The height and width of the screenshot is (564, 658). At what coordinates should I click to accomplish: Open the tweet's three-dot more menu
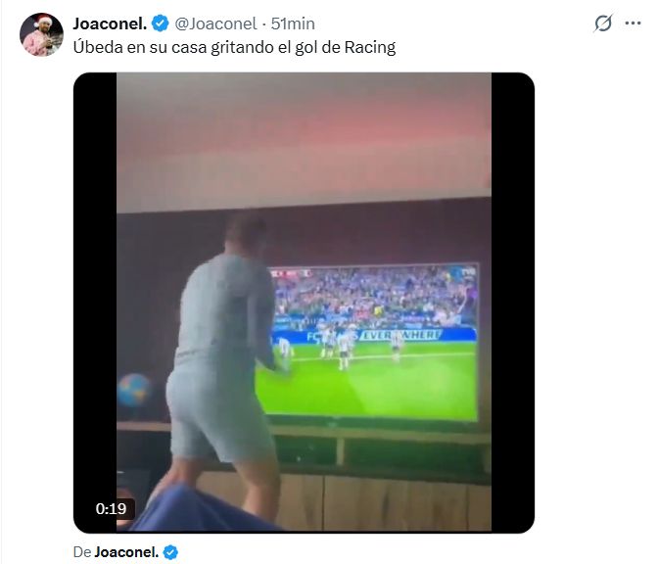click(634, 23)
